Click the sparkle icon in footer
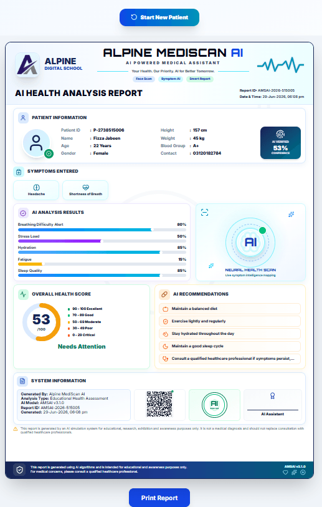Viewport: 322px width, 507px height. pos(294,473)
